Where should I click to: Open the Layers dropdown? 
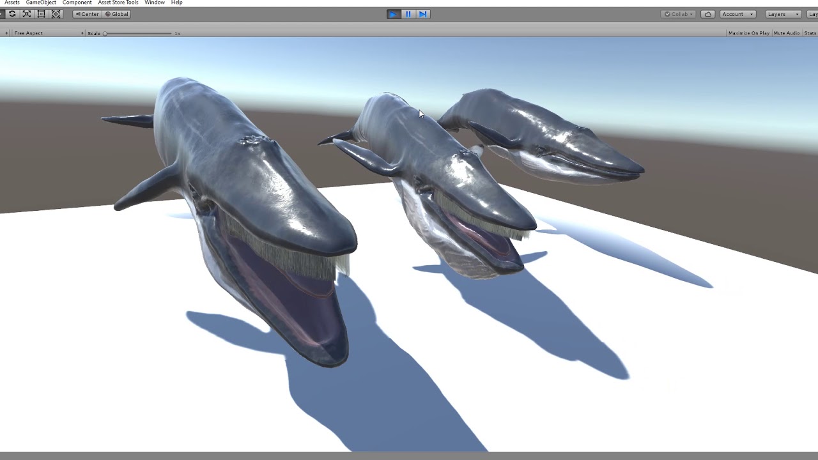tap(782, 14)
